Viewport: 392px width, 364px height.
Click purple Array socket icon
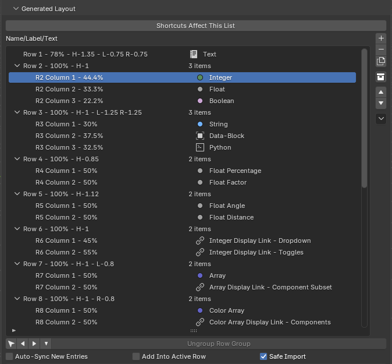coord(200,275)
